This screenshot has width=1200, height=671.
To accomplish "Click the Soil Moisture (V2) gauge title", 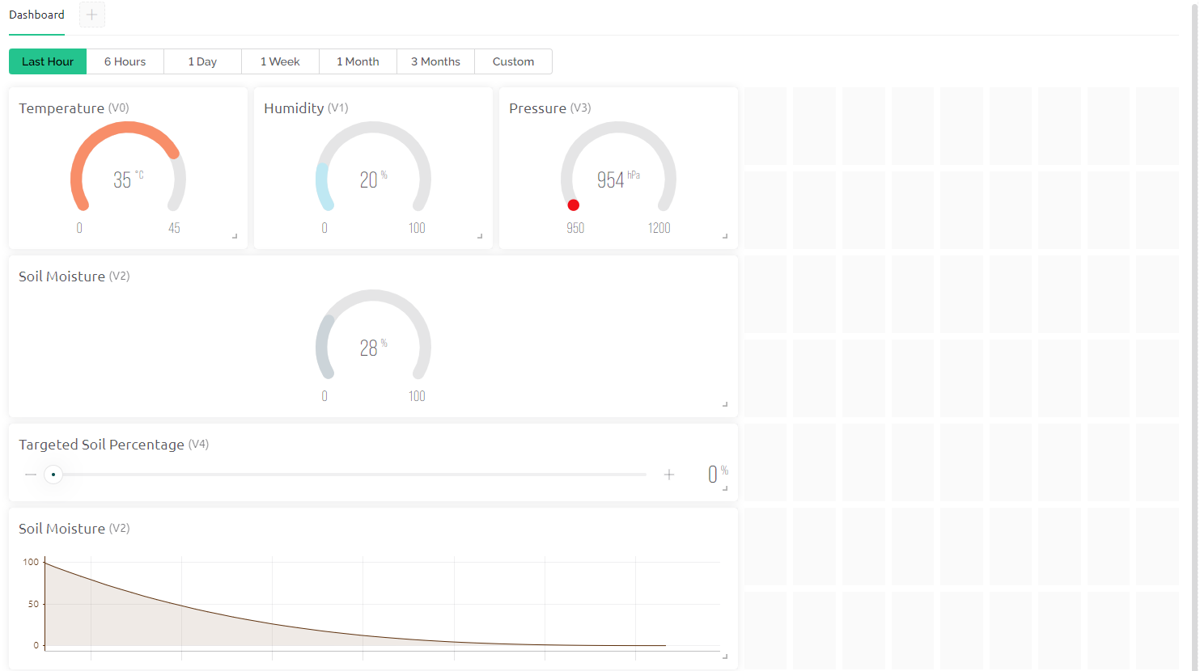I will tap(74, 276).
